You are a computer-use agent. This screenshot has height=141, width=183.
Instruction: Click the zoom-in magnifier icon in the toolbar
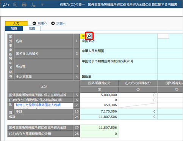(6, 5)
